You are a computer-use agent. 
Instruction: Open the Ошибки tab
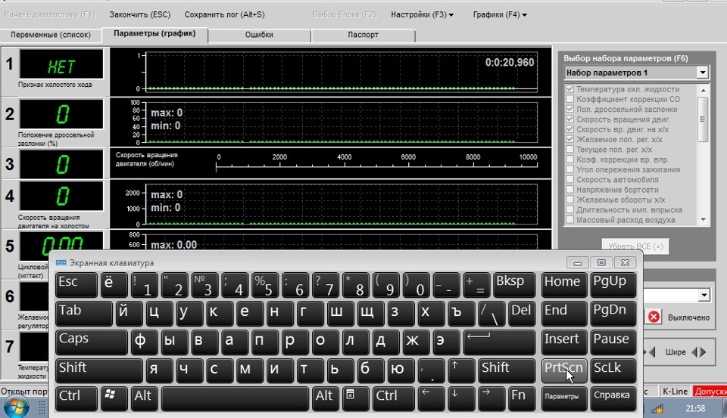tap(259, 35)
